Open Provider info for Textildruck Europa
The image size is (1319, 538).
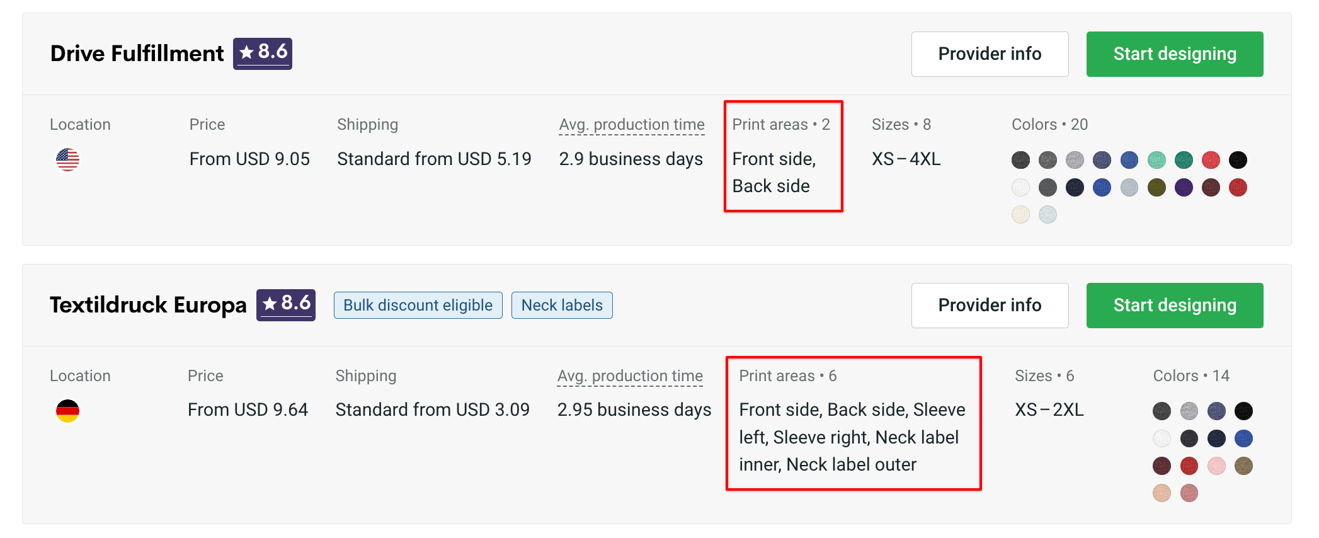click(990, 306)
